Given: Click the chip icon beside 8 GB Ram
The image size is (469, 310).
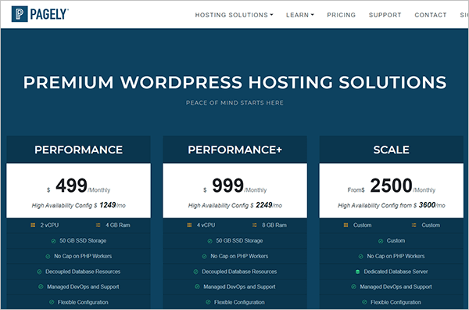Looking at the screenshot, I should (x=255, y=225).
